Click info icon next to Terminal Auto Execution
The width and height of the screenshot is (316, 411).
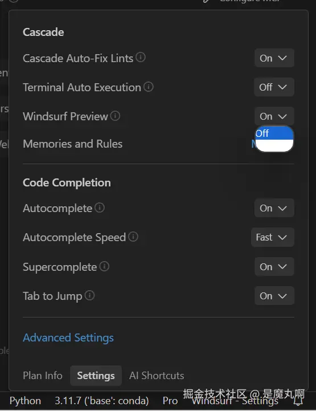point(149,87)
